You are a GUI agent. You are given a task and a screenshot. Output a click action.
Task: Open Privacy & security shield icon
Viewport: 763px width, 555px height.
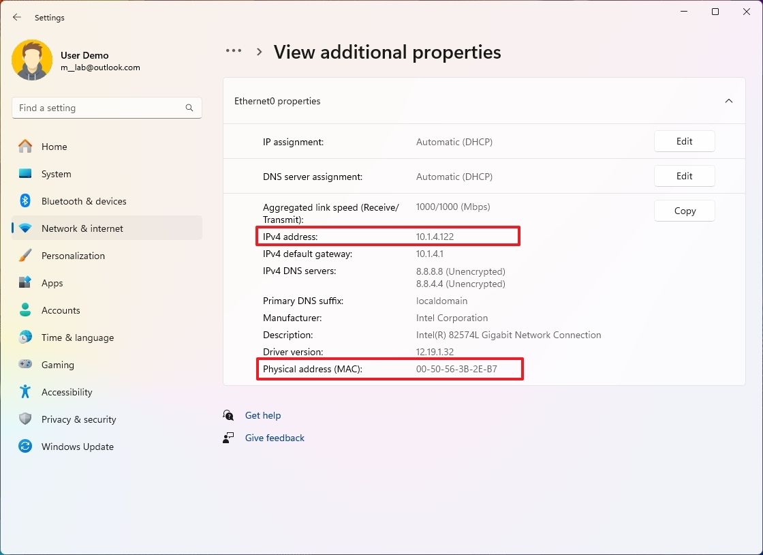coord(25,419)
